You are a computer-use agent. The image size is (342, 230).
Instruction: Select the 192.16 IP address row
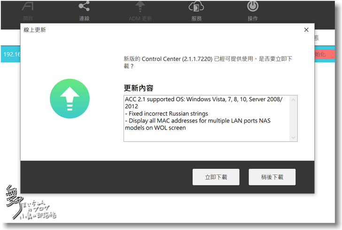coord(11,54)
